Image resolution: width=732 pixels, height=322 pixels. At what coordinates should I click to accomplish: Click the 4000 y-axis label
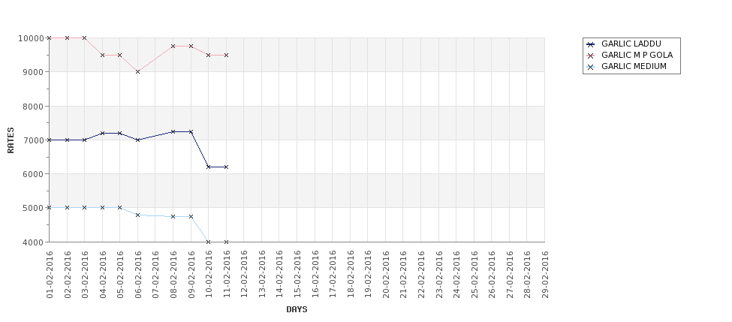point(33,242)
